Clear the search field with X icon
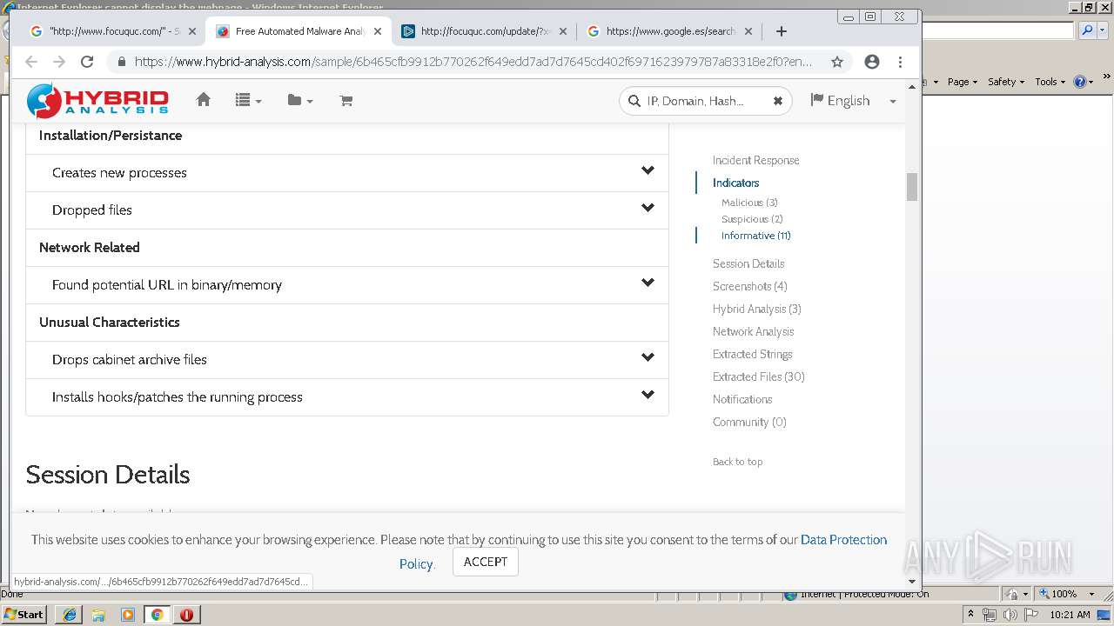The width and height of the screenshot is (1114, 626). click(x=777, y=101)
